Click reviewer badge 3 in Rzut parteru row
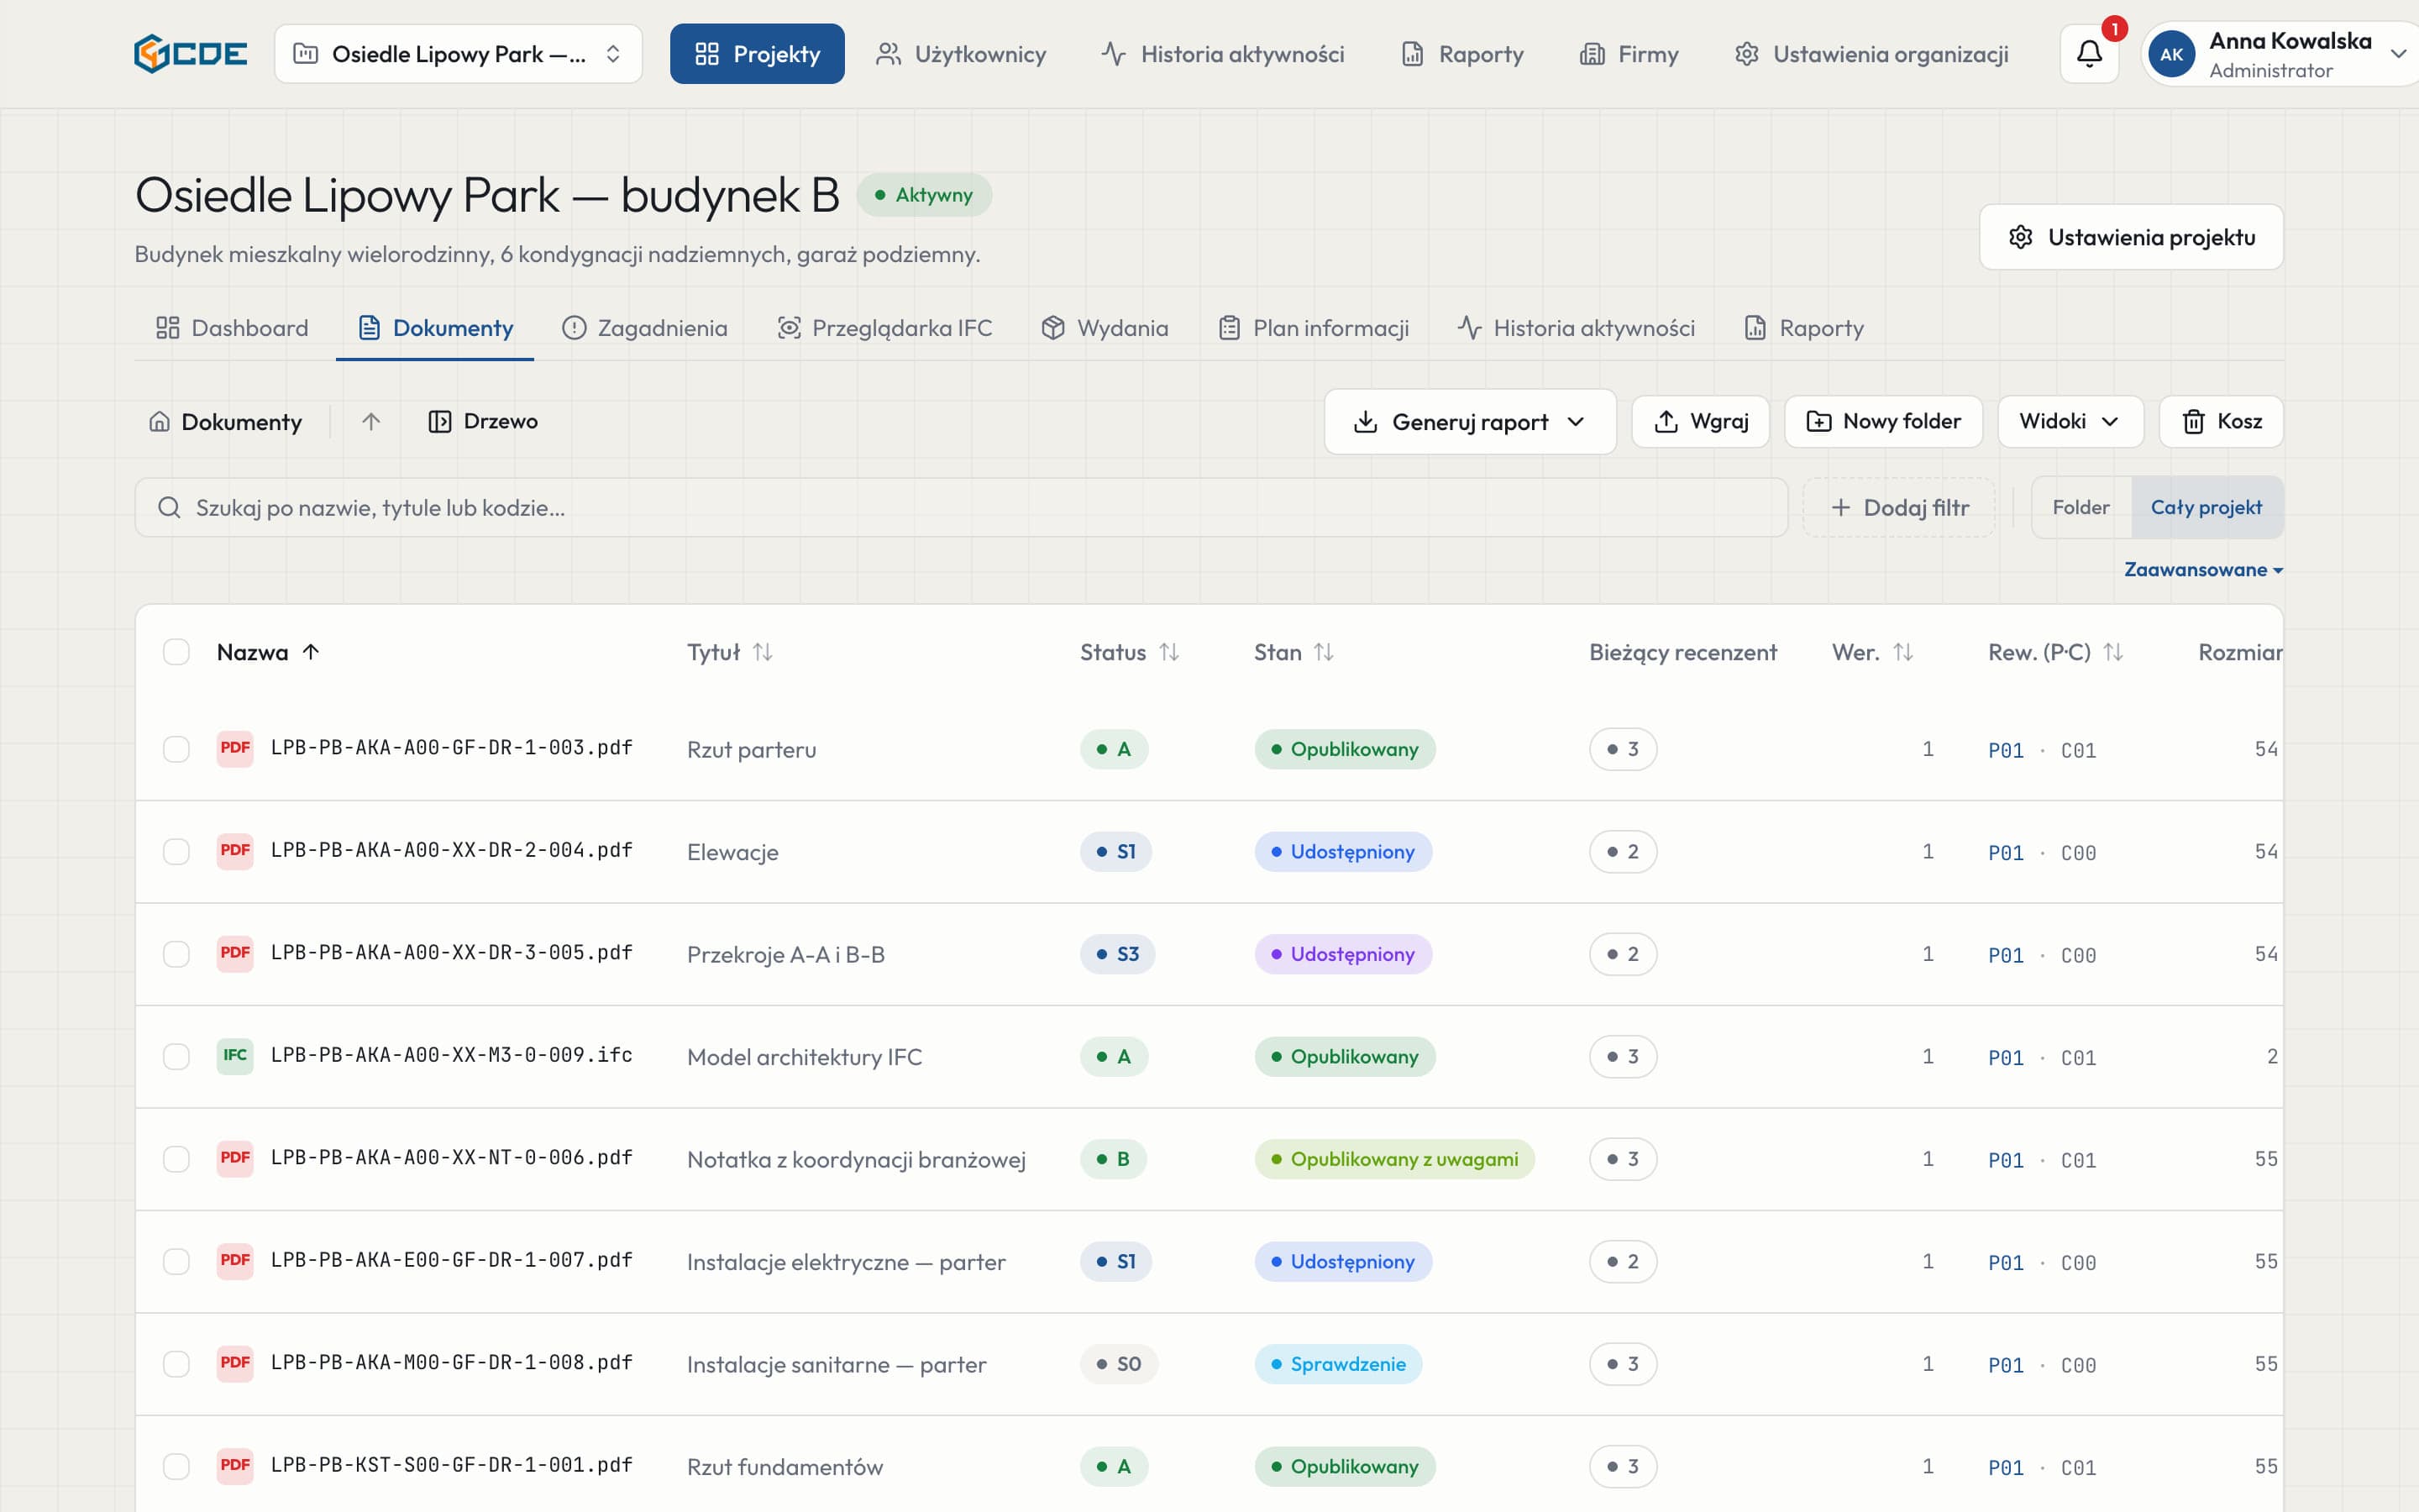This screenshot has height=1512, width=2419. pyautogui.click(x=1623, y=749)
